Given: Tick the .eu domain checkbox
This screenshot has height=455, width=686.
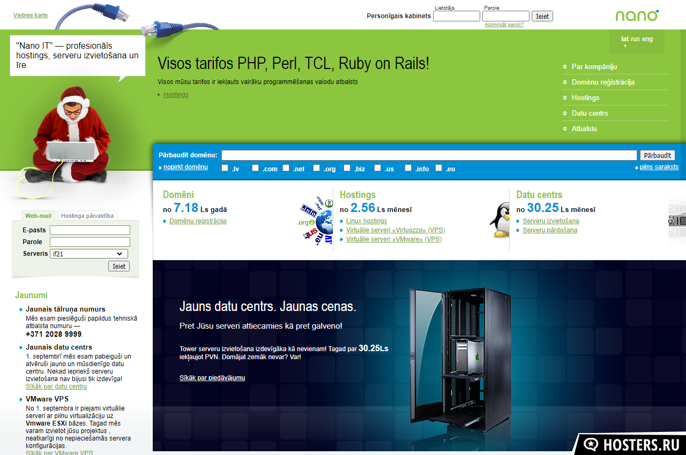Looking at the screenshot, I should [x=439, y=168].
